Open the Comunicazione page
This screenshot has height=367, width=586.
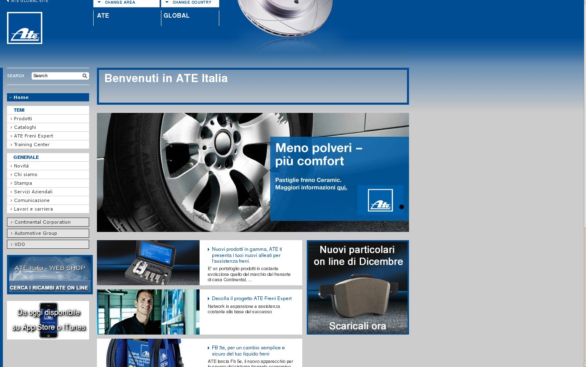coord(48,200)
